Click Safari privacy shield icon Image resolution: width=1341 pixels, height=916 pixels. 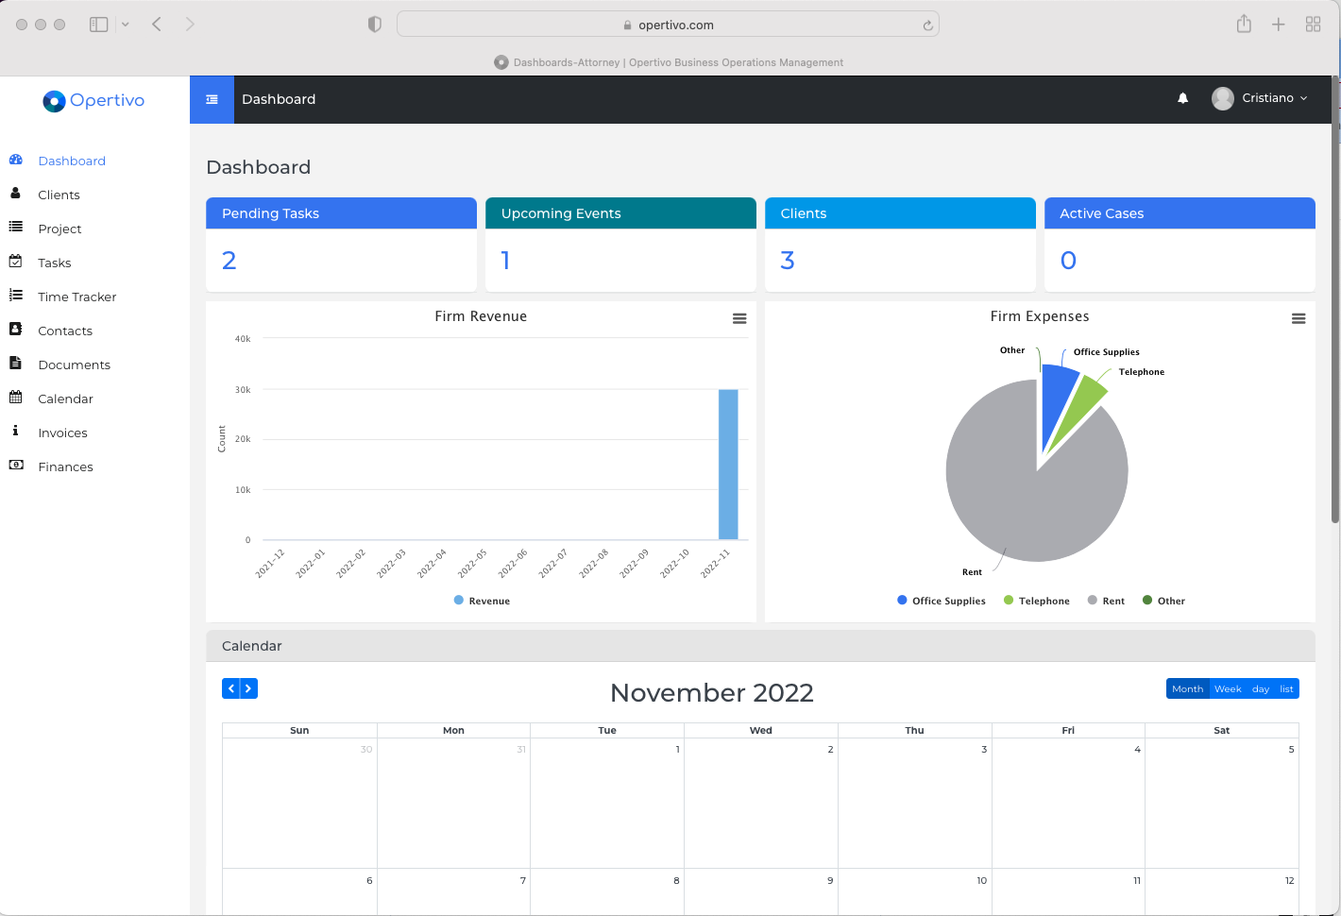pyautogui.click(x=375, y=25)
